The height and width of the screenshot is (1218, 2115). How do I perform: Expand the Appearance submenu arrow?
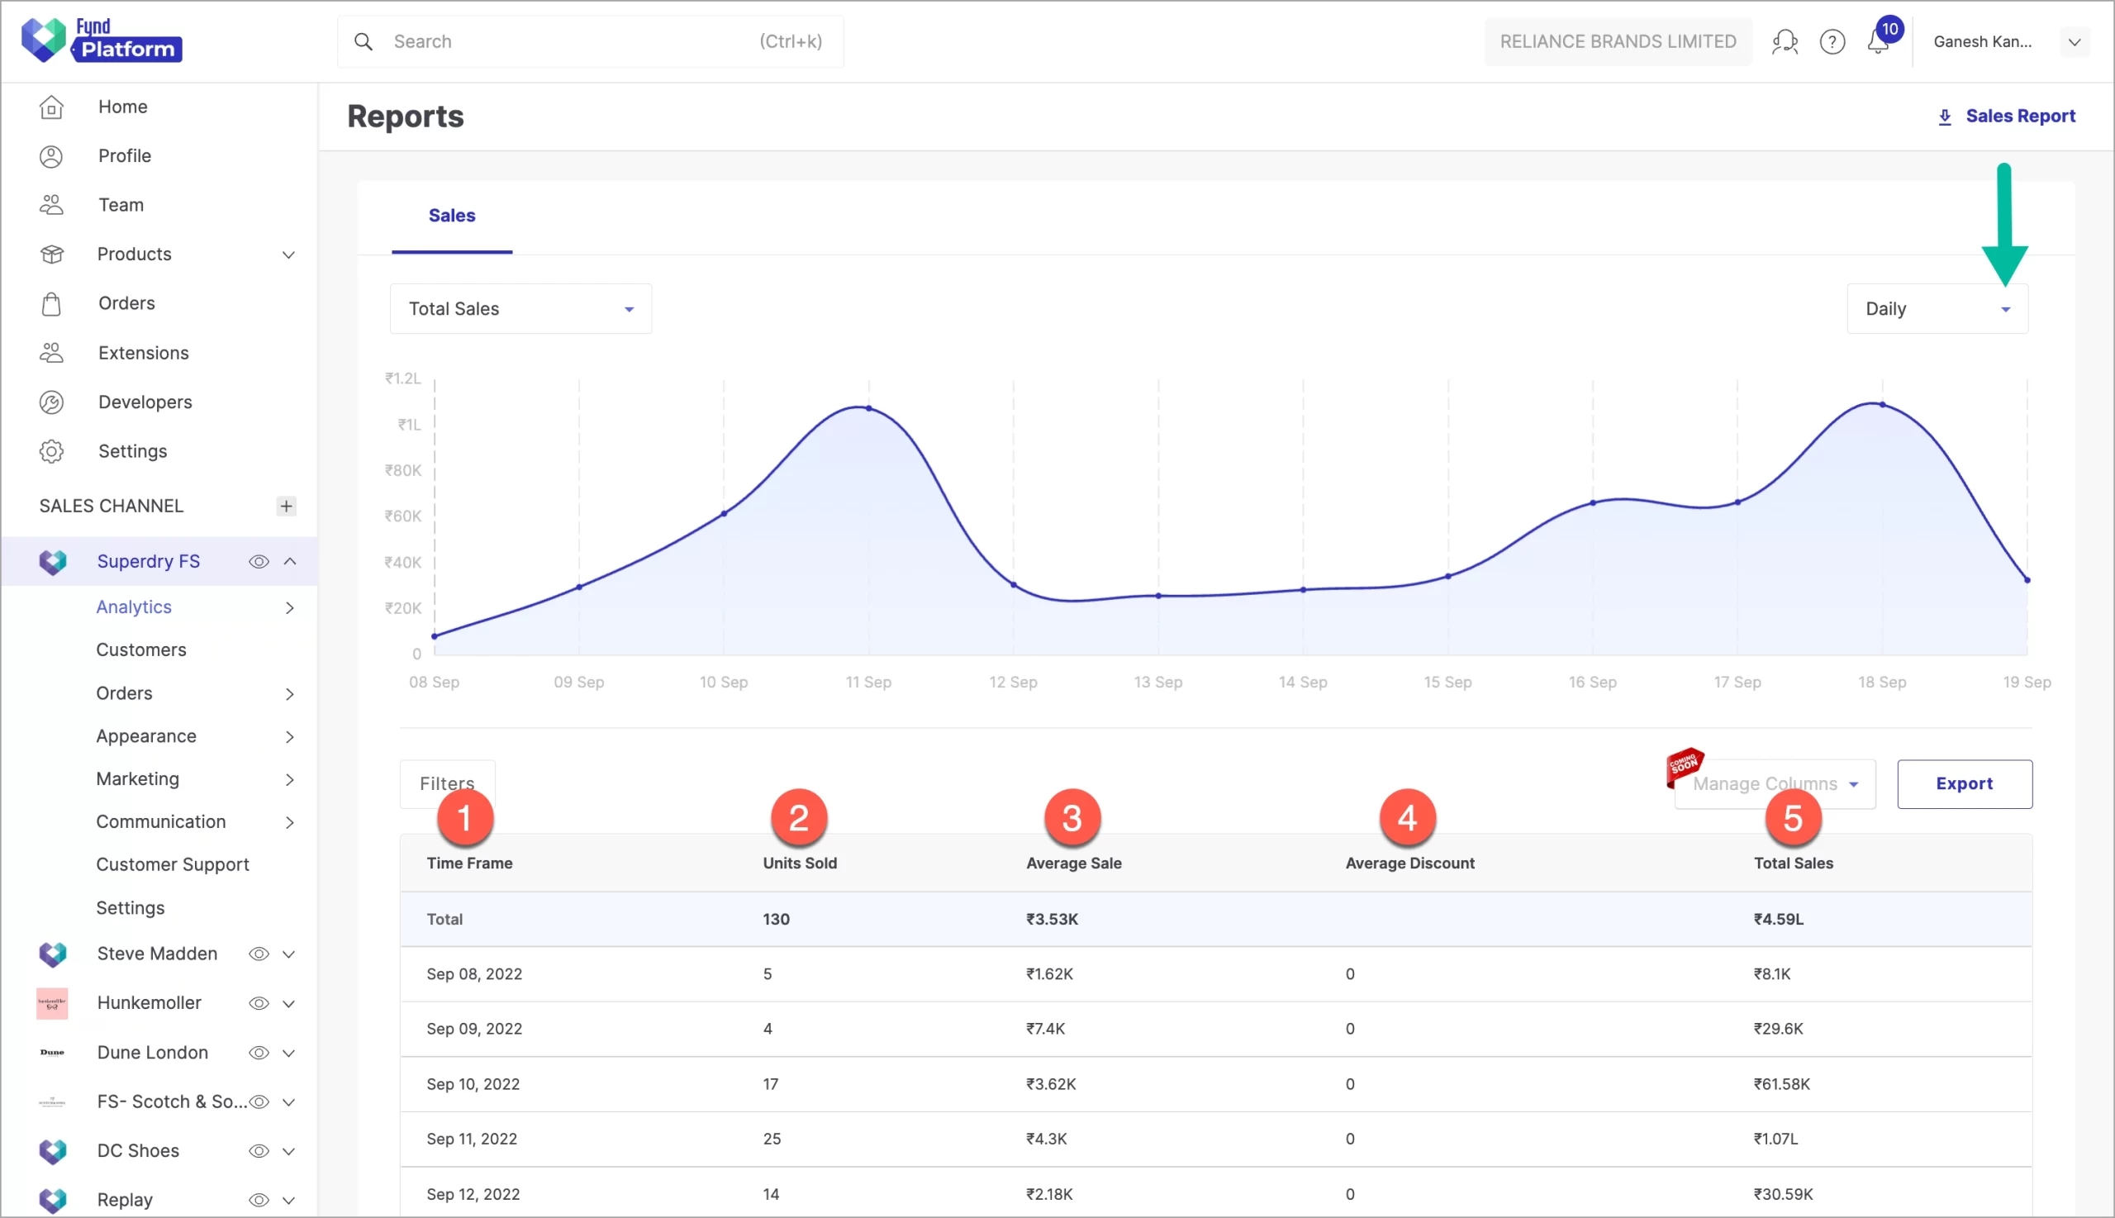click(x=289, y=737)
